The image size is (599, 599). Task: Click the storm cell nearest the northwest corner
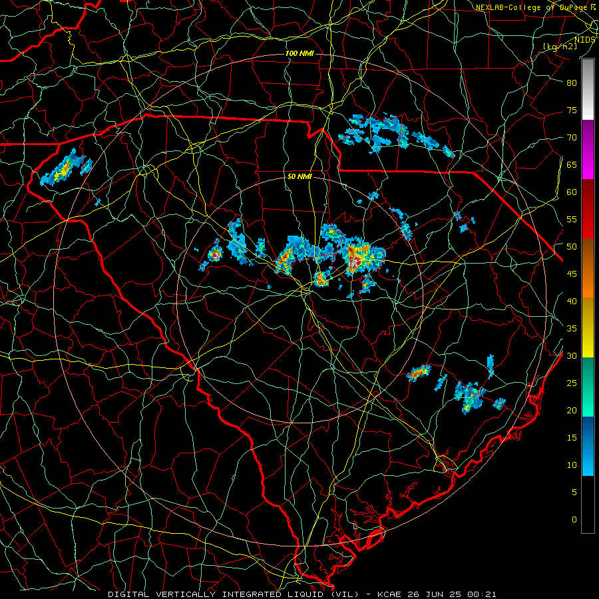pos(66,168)
